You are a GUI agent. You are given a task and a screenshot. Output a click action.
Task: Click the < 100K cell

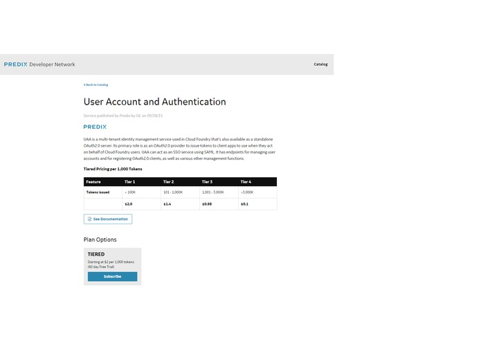tap(141, 192)
